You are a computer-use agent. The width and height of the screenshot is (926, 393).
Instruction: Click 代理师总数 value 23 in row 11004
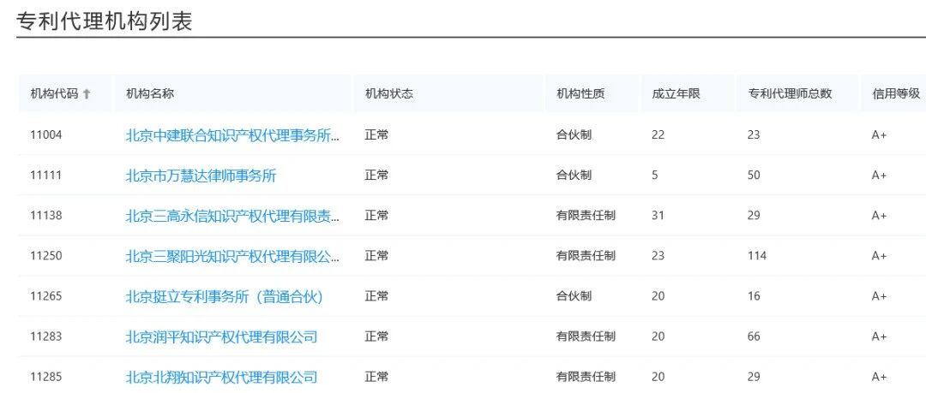754,135
